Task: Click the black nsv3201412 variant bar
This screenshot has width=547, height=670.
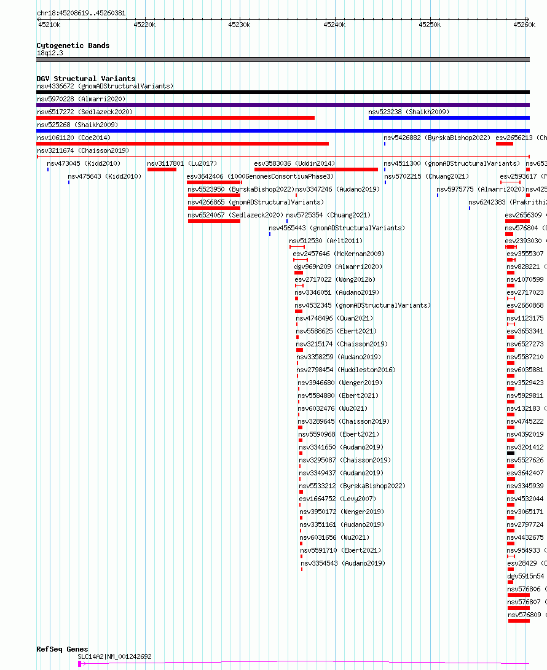Action: 511,453
